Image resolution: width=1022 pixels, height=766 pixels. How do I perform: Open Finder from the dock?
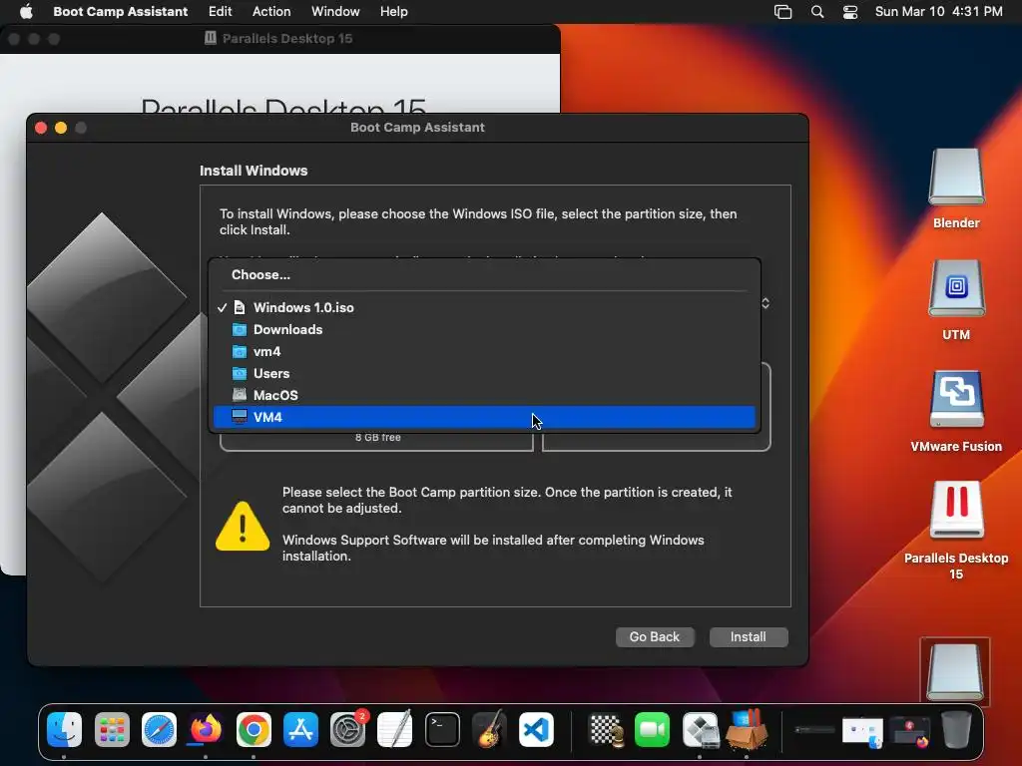pyautogui.click(x=65, y=729)
